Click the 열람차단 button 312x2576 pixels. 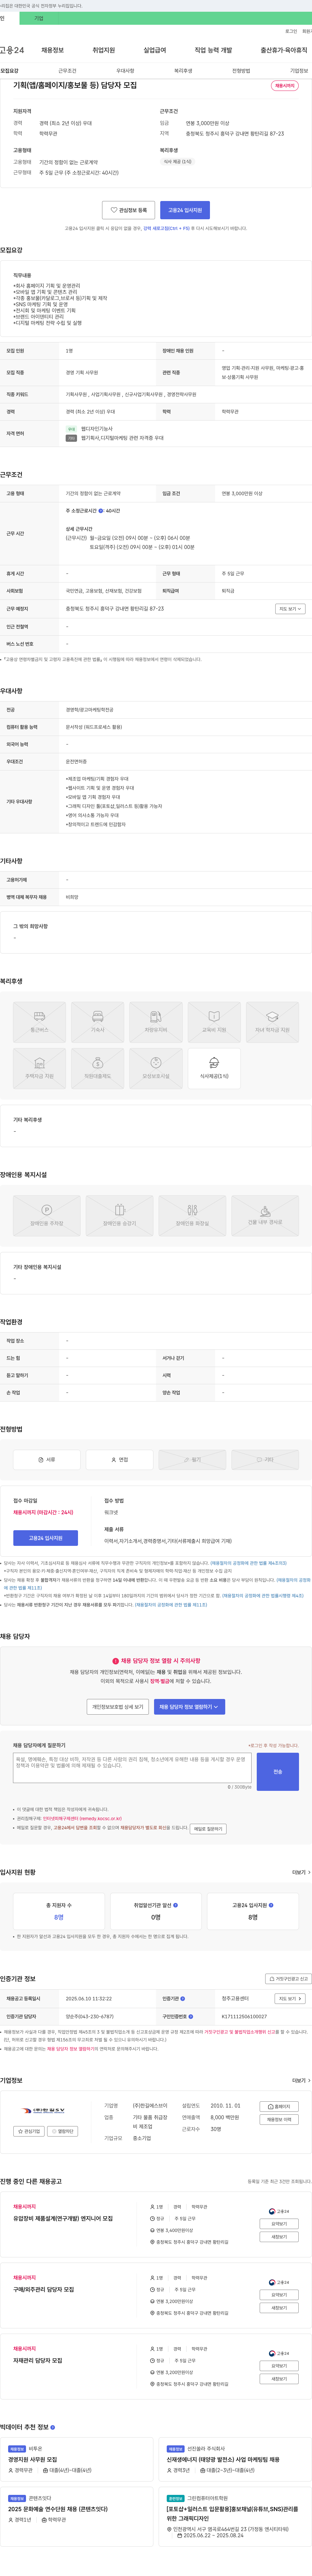pyautogui.click(x=63, y=2131)
